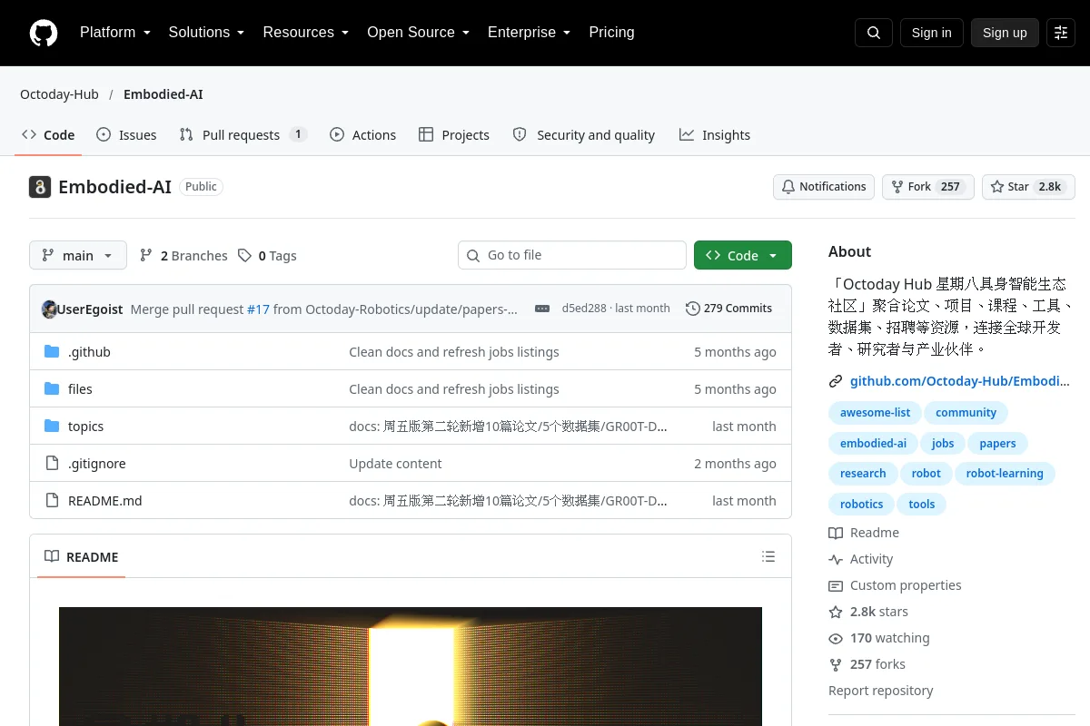Select the Code tab
The image size is (1090, 726).
click(48, 135)
